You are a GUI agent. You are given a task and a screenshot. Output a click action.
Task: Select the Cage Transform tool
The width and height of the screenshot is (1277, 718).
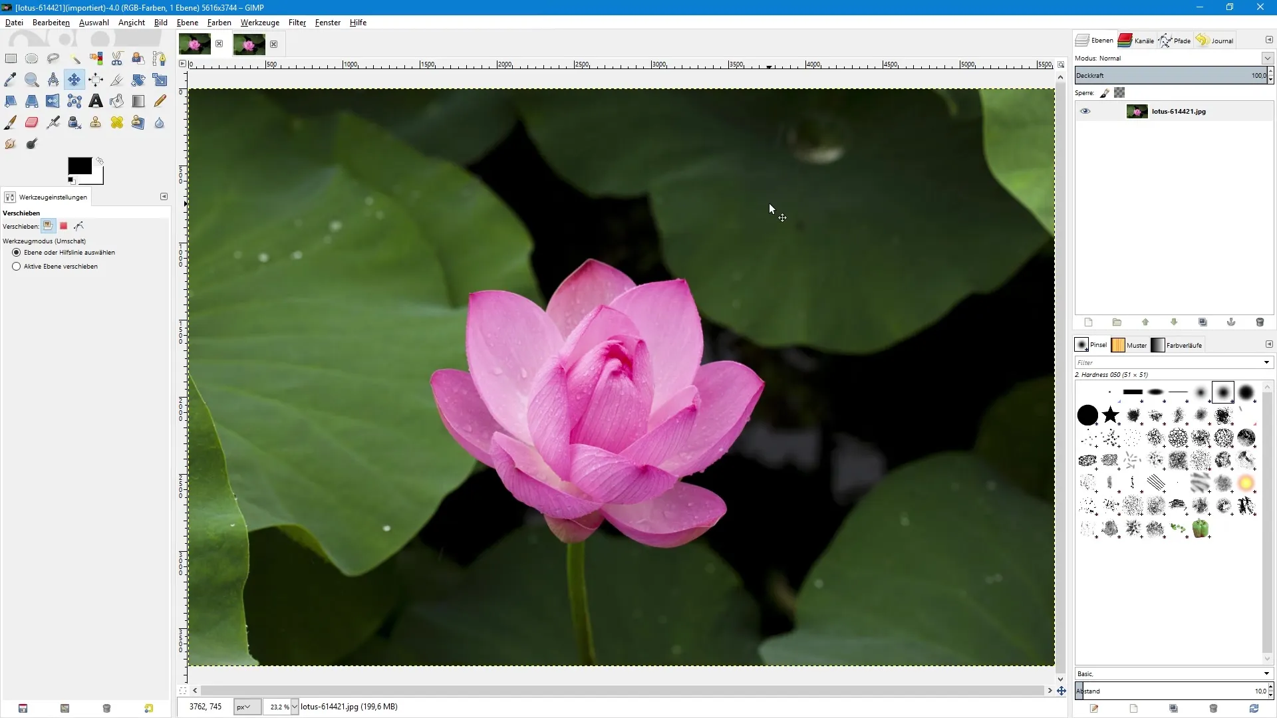pos(74,101)
